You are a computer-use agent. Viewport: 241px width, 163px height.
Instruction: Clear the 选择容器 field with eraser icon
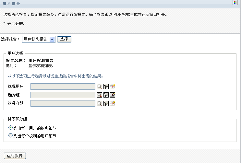pyautogui.click(x=113, y=103)
